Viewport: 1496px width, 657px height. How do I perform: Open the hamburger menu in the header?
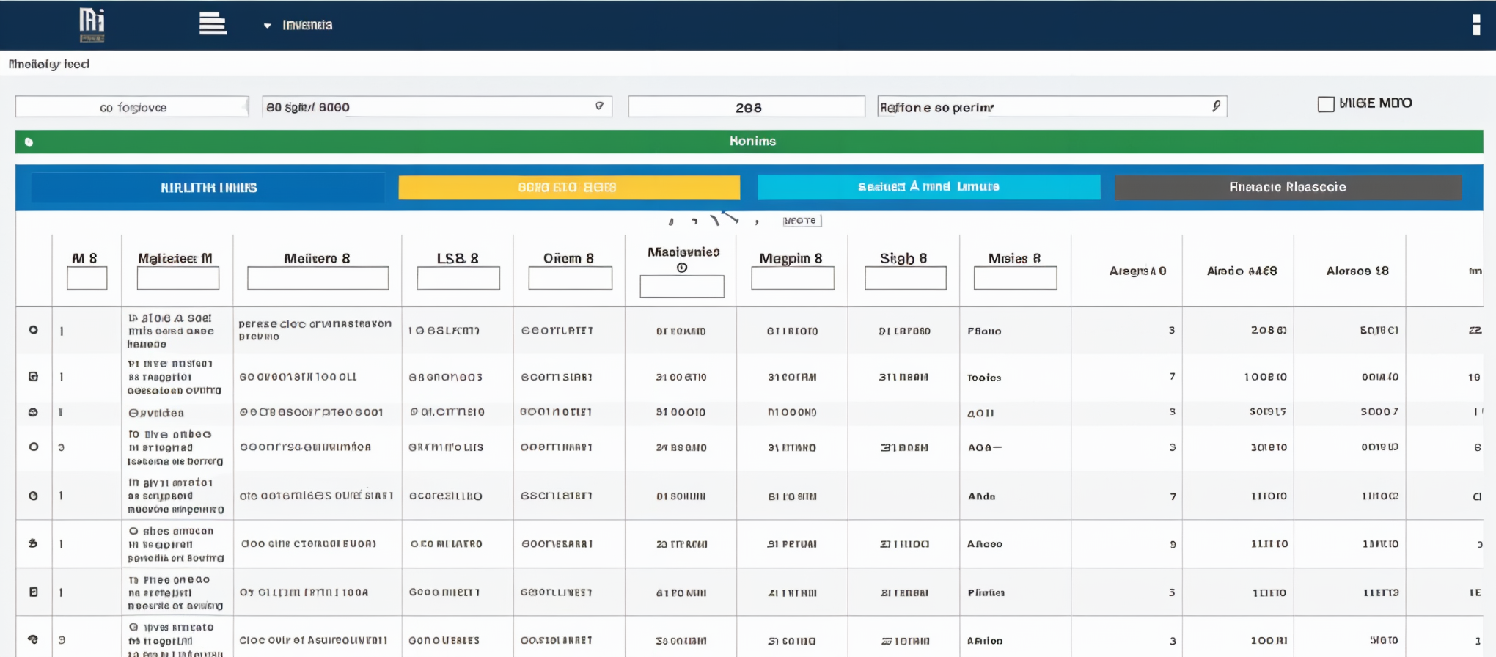[213, 24]
